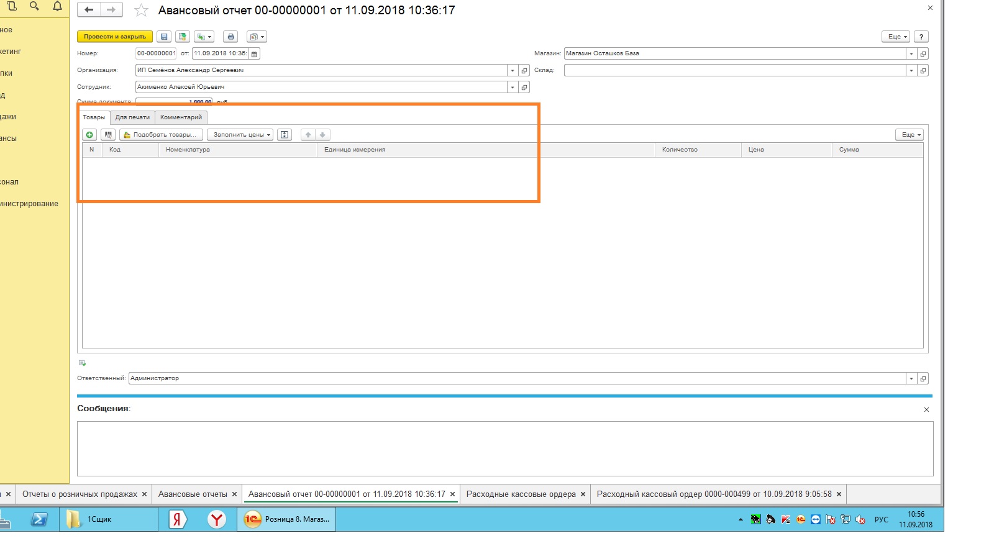Go back with the left arrow button
This screenshot has height=559, width=994.
[x=89, y=10]
